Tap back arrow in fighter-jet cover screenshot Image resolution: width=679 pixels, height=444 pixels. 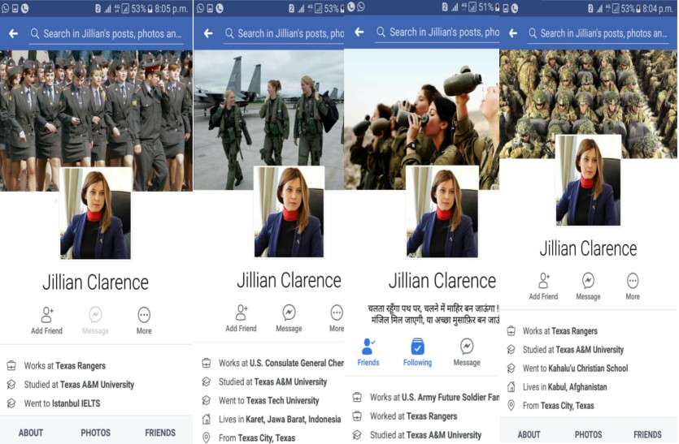click(x=208, y=33)
